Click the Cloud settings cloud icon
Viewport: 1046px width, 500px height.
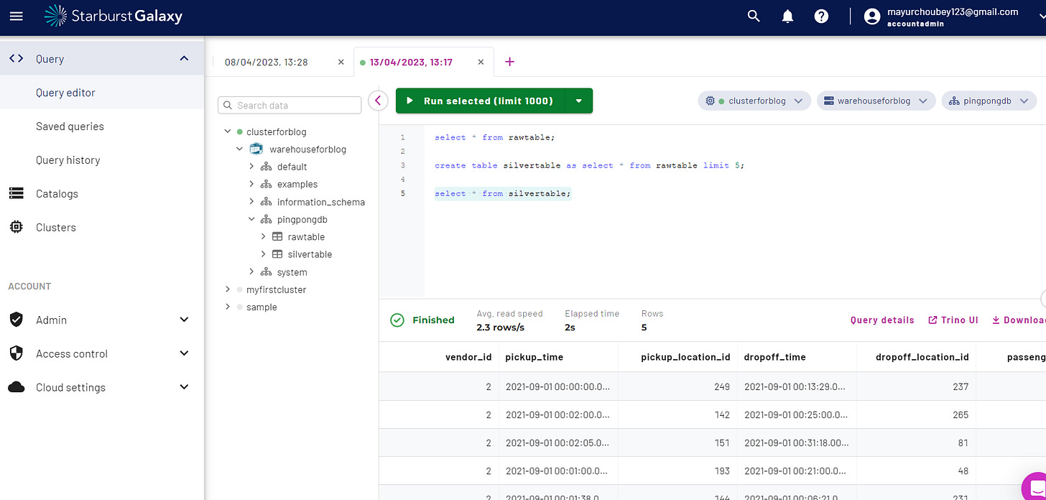click(x=16, y=387)
